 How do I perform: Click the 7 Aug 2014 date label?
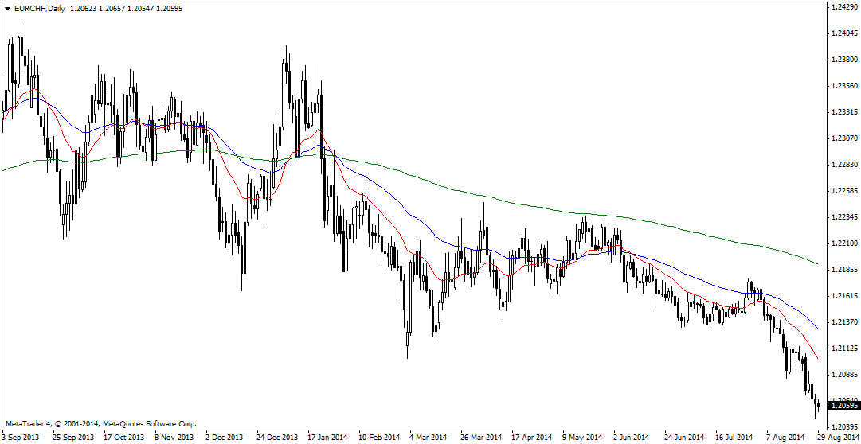coord(784,438)
